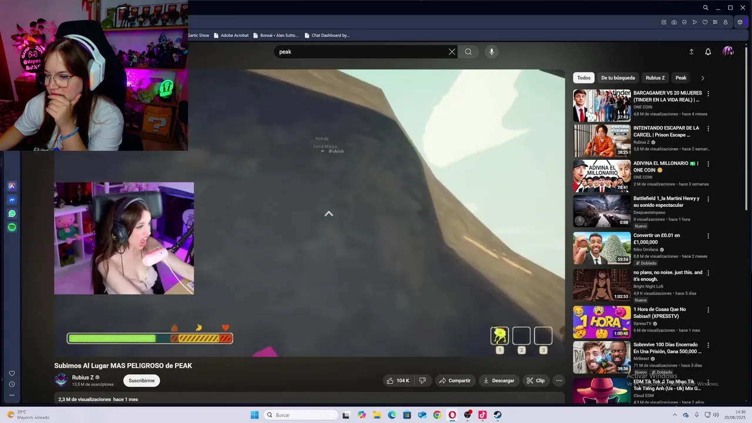The width and height of the screenshot is (752, 423).
Task: Open options for 1 Hora de Cosas video
Action: pyautogui.click(x=708, y=310)
